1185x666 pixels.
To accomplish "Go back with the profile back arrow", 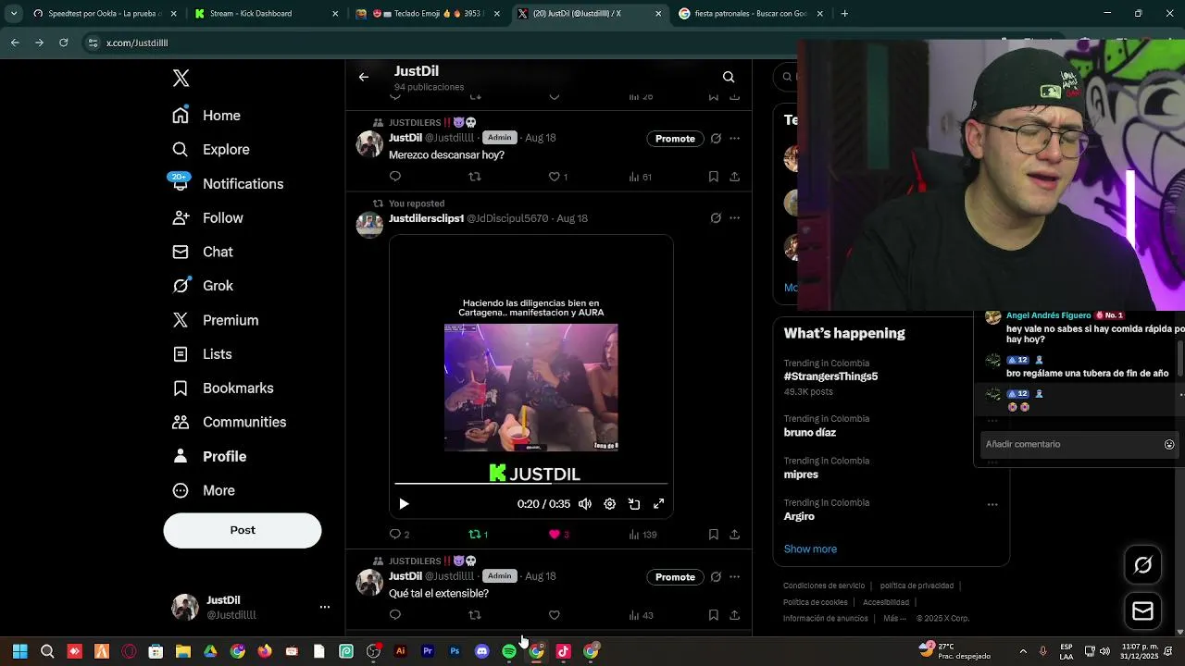I will click(x=364, y=77).
